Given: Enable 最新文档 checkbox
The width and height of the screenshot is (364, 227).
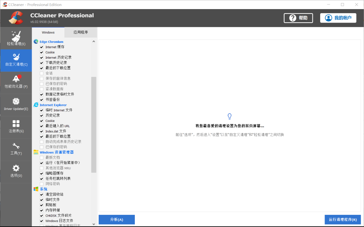Looking at the screenshot, I should click(41, 158).
